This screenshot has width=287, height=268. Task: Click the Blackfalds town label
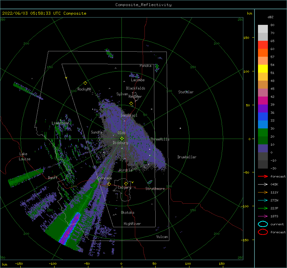coord(136,88)
